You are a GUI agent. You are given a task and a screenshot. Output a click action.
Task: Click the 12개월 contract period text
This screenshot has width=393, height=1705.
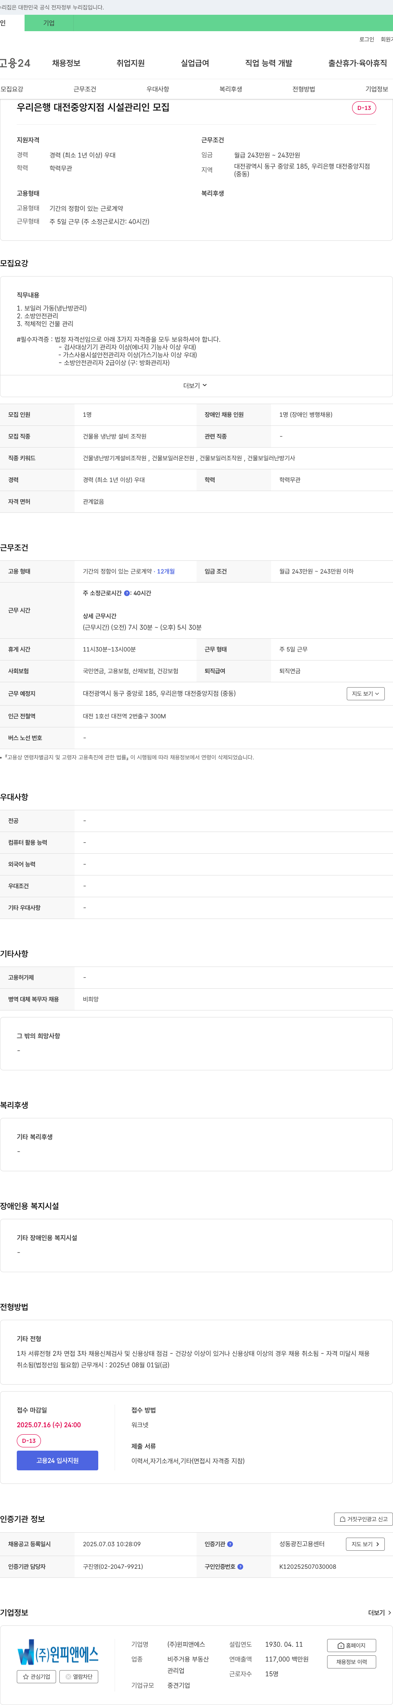tap(166, 572)
